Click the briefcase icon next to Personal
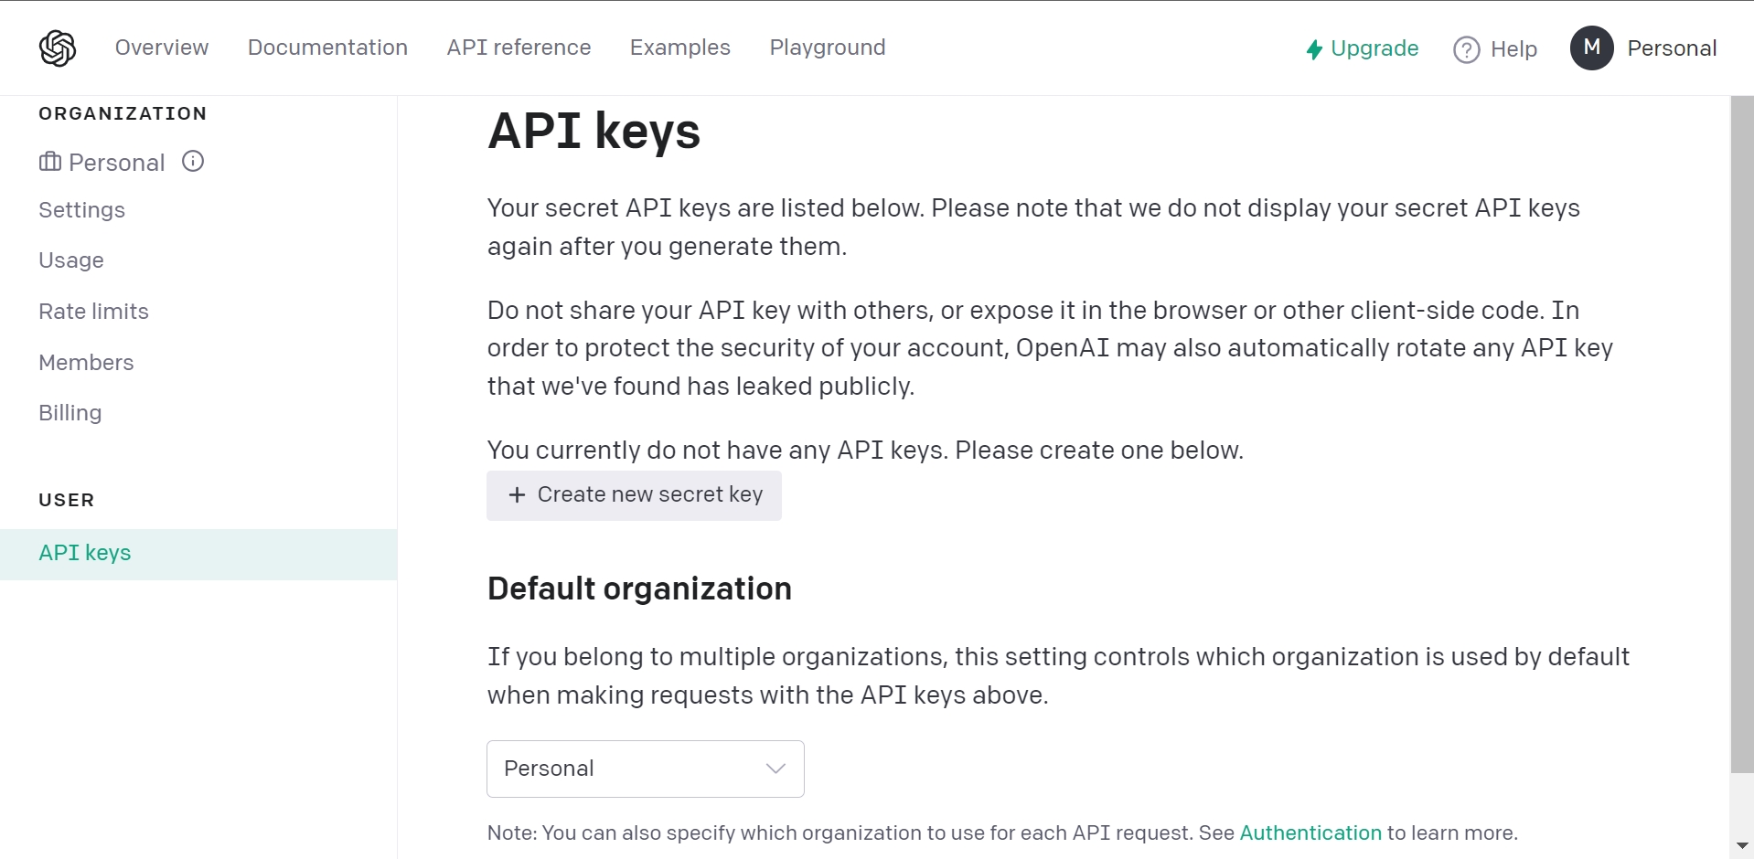Image resolution: width=1754 pixels, height=859 pixels. pyautogui.click(x=50, y=162)
